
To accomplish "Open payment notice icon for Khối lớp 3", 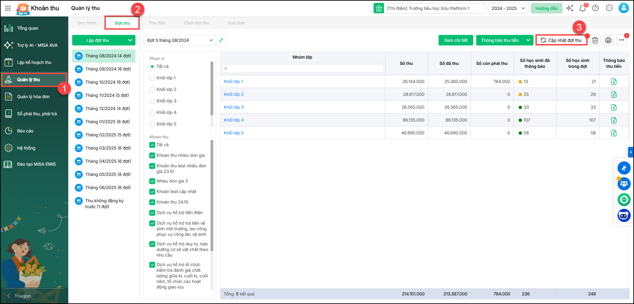I will click(x=614, y=107).
